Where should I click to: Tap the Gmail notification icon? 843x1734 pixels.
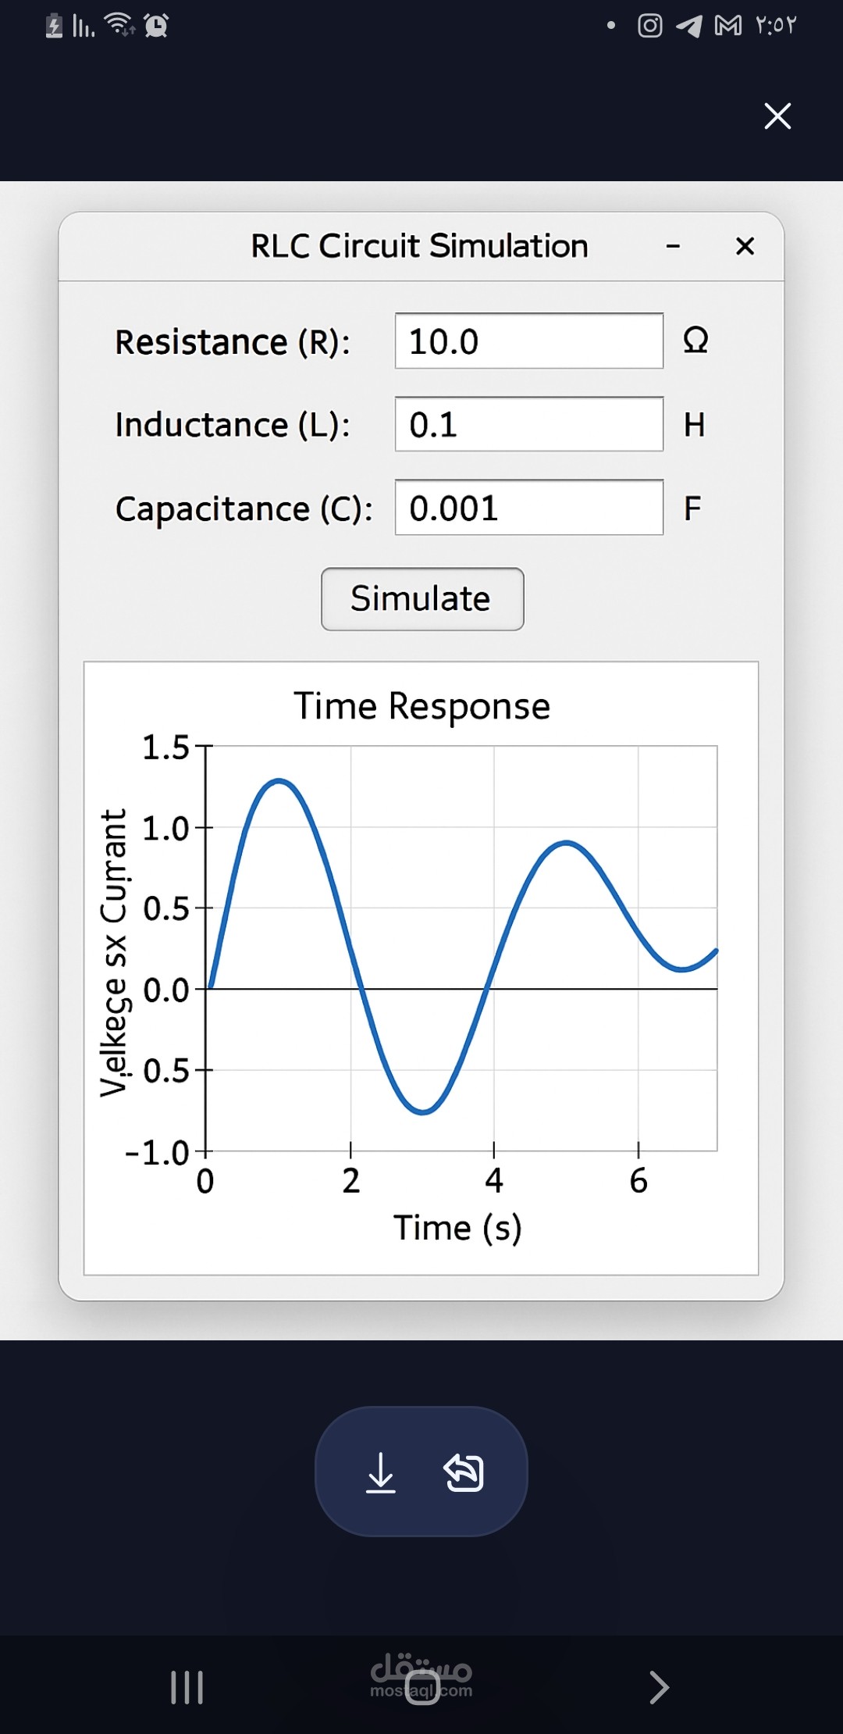coord(727,26)
